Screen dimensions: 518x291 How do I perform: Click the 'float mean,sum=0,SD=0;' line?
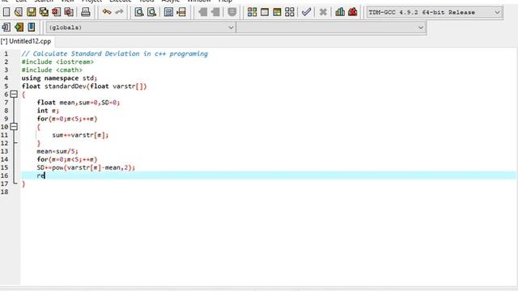pyautogui.click(x=79, y=103)
